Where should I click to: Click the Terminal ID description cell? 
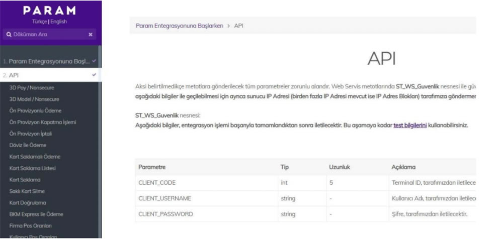pyautogui.click(x=434, y=183)
